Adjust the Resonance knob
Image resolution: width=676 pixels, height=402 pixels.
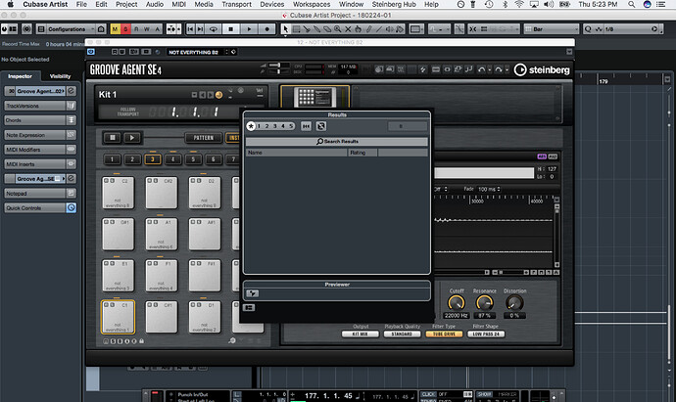click(485, 303)
